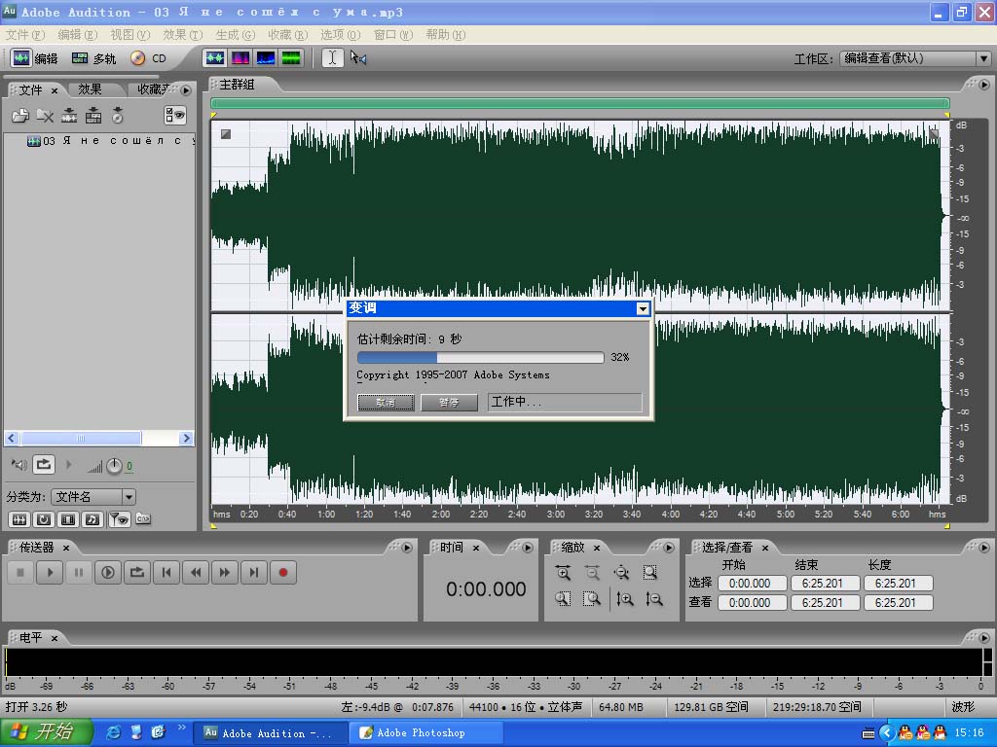Open the 工作区 workspace dropdown
The image size is (997, 747).
click(x=915, y=58)
